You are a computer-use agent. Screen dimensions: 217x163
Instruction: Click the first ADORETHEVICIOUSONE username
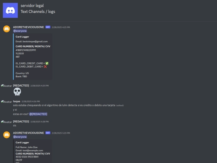(29, 27)
